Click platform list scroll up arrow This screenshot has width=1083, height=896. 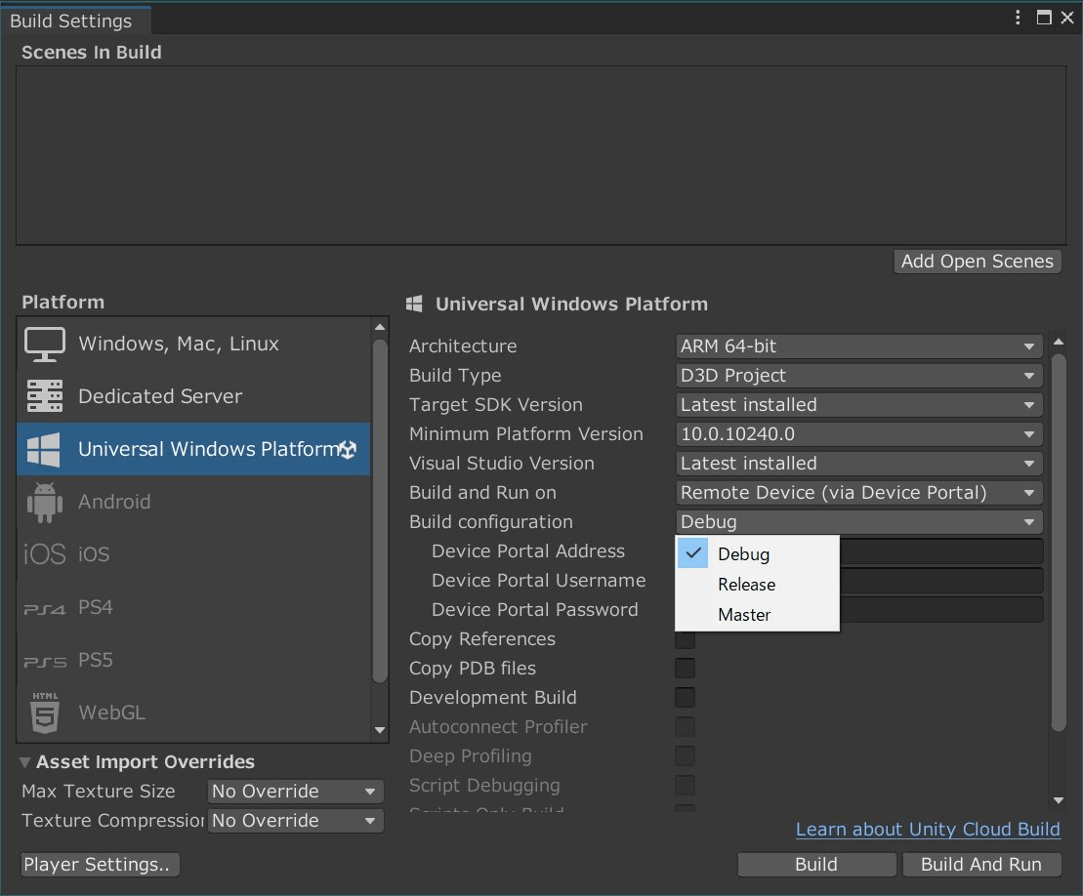pyautogui.click(x=380, y=327)
